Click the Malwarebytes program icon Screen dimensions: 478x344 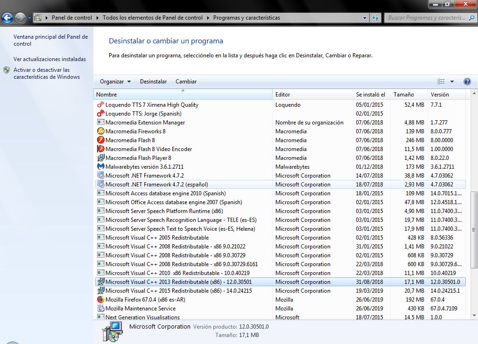[100, 166]
